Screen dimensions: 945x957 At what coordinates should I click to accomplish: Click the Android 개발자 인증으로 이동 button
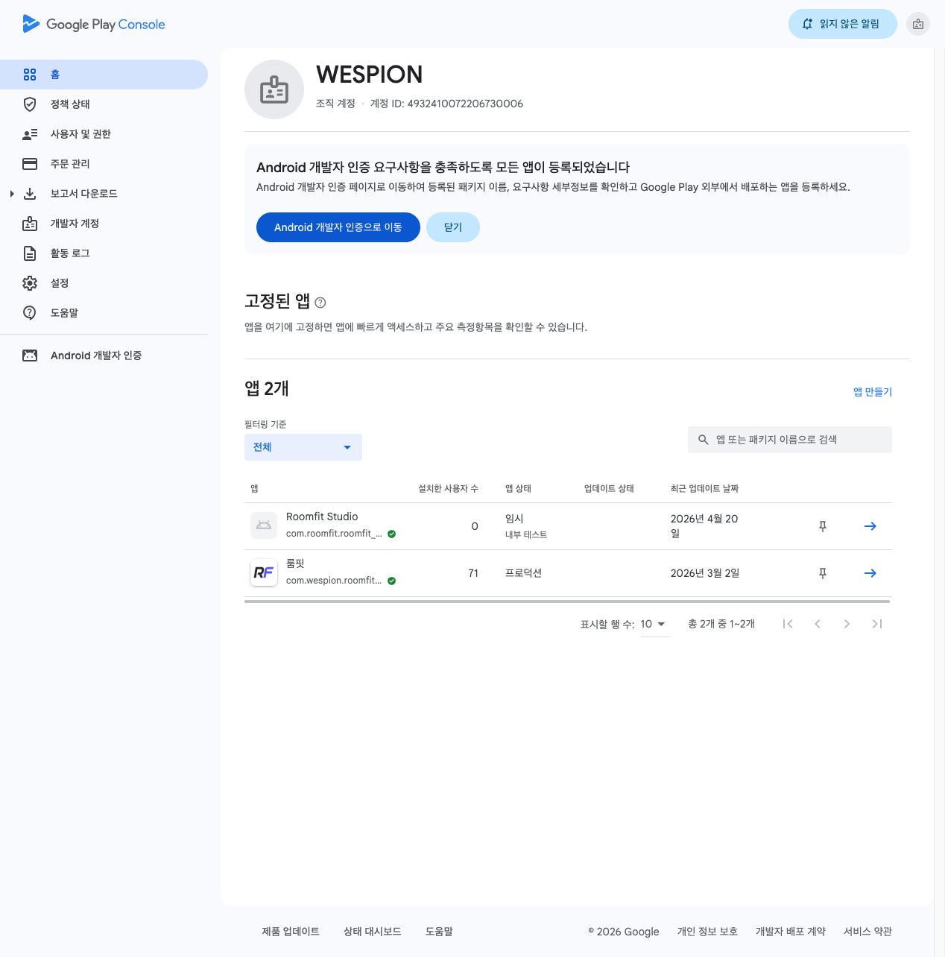338,227
